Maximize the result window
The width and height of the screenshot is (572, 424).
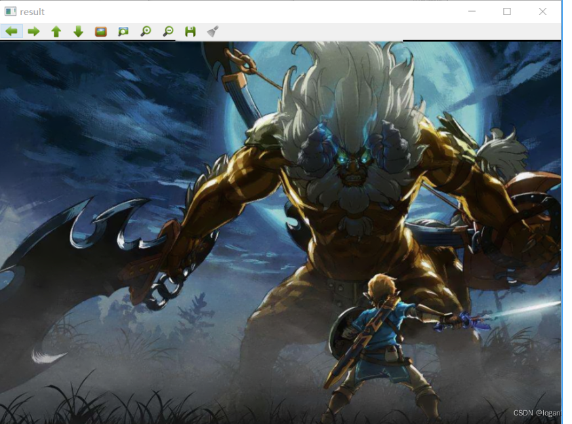(x=506, y=11)
